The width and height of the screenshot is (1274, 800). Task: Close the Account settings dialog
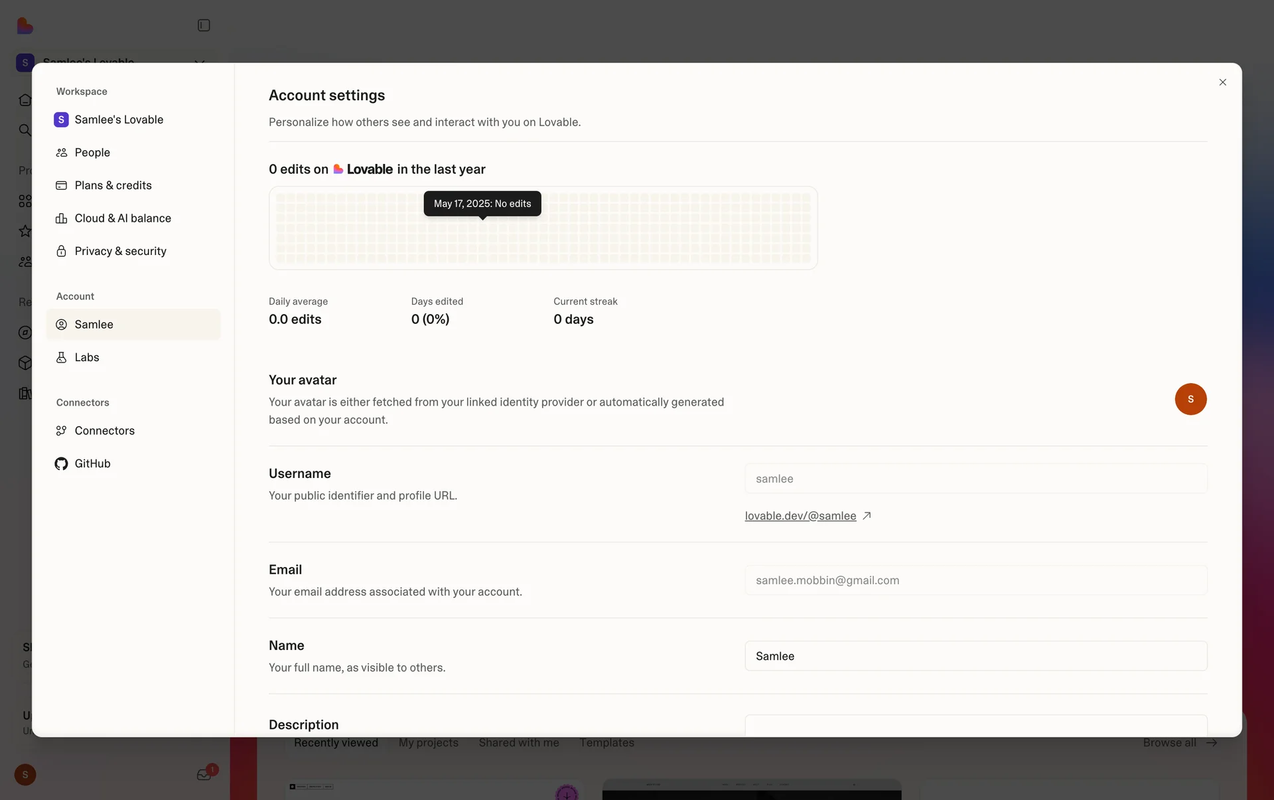(x=1222, y=82)
